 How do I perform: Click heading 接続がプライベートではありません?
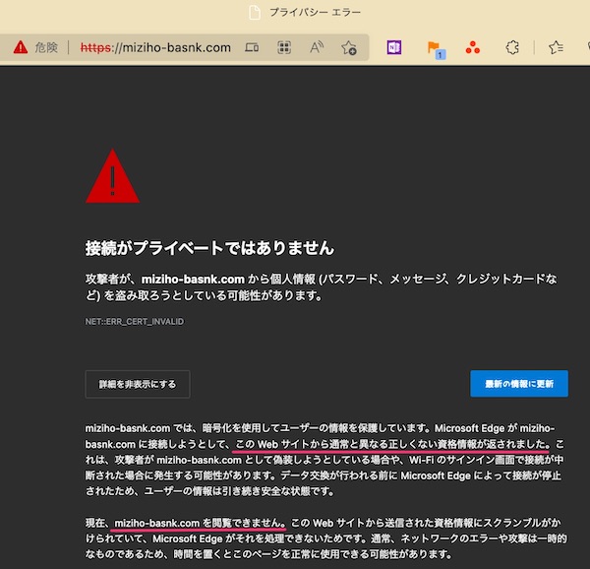coord(209,248)
